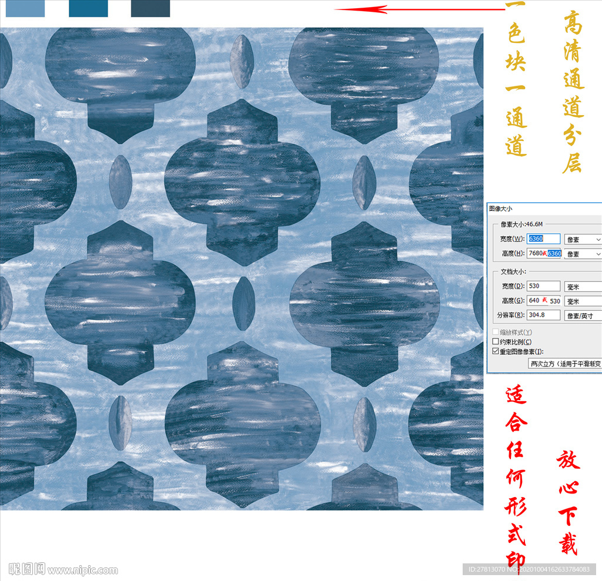
Task: Uncheck the 重定图像像素 checkbox
Action: 496,351
